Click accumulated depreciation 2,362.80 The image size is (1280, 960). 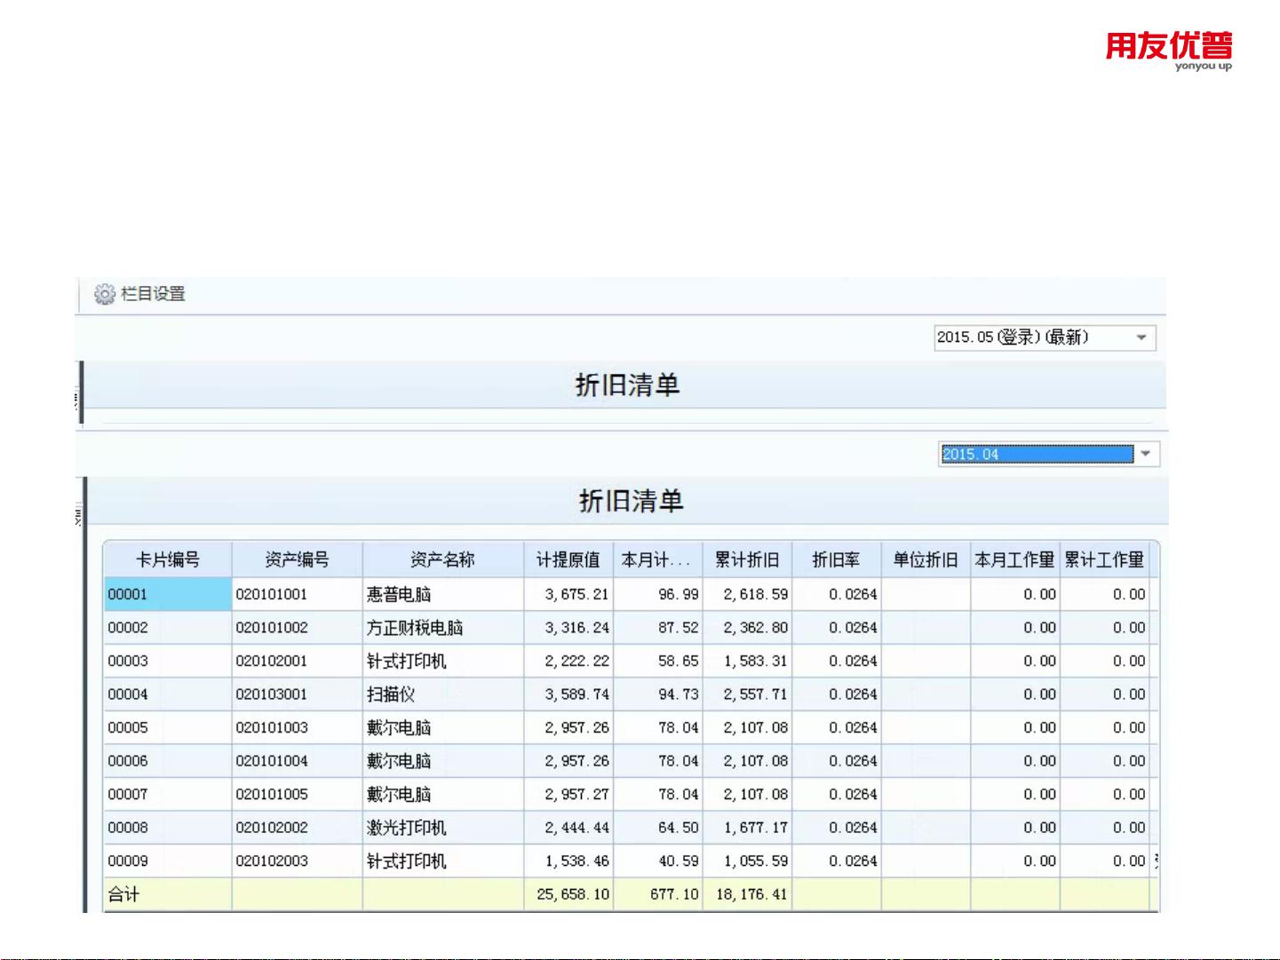756,628
